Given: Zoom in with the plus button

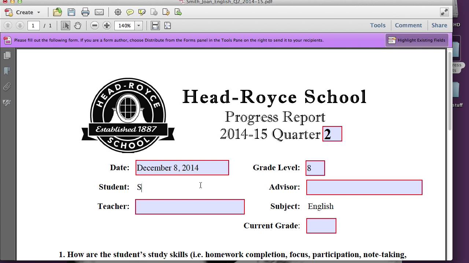Looking at the screenshot, I should [107, 26].
